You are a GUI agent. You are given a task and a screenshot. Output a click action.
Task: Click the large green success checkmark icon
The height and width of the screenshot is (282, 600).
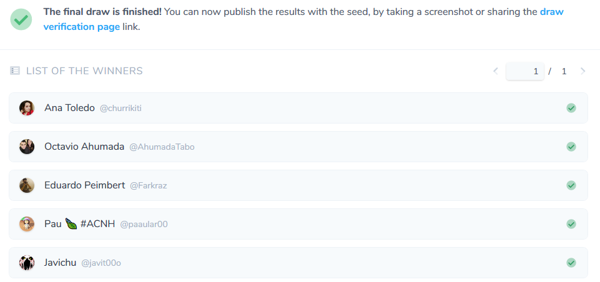point(21,19)
